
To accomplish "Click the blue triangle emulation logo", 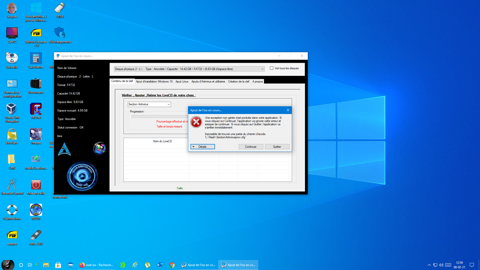I will [x=64, y=149].
